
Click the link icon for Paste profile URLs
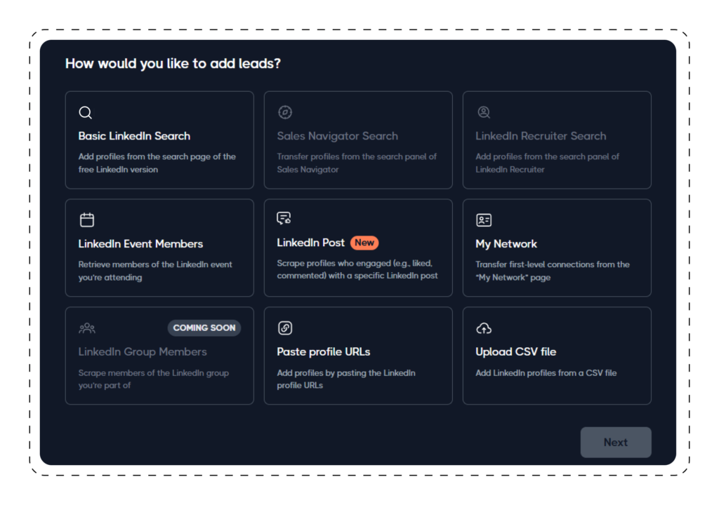point(285,328)
